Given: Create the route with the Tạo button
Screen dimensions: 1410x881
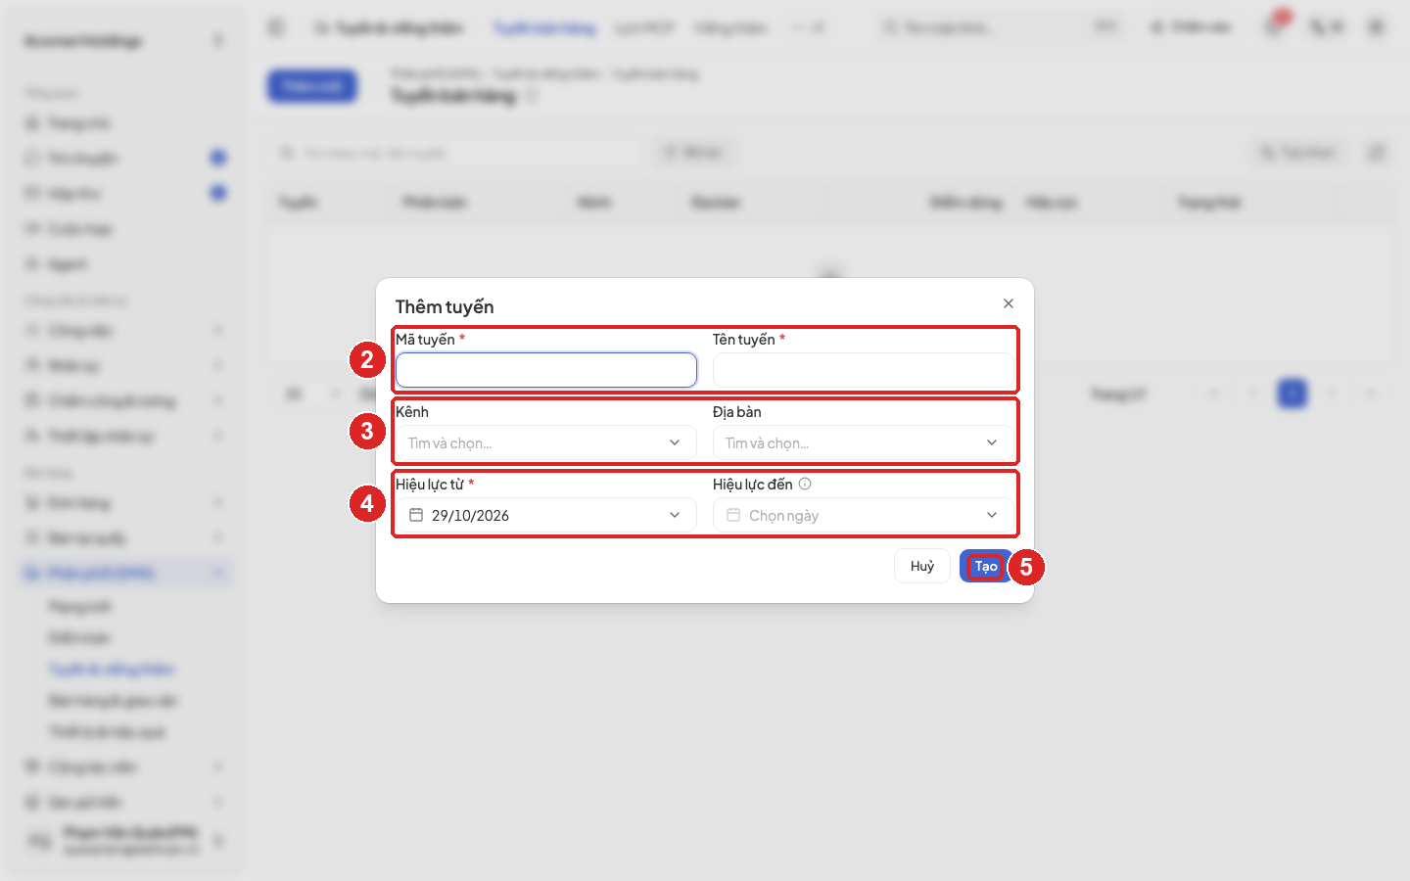Looking at the screenshot, I should click(986, 566).
